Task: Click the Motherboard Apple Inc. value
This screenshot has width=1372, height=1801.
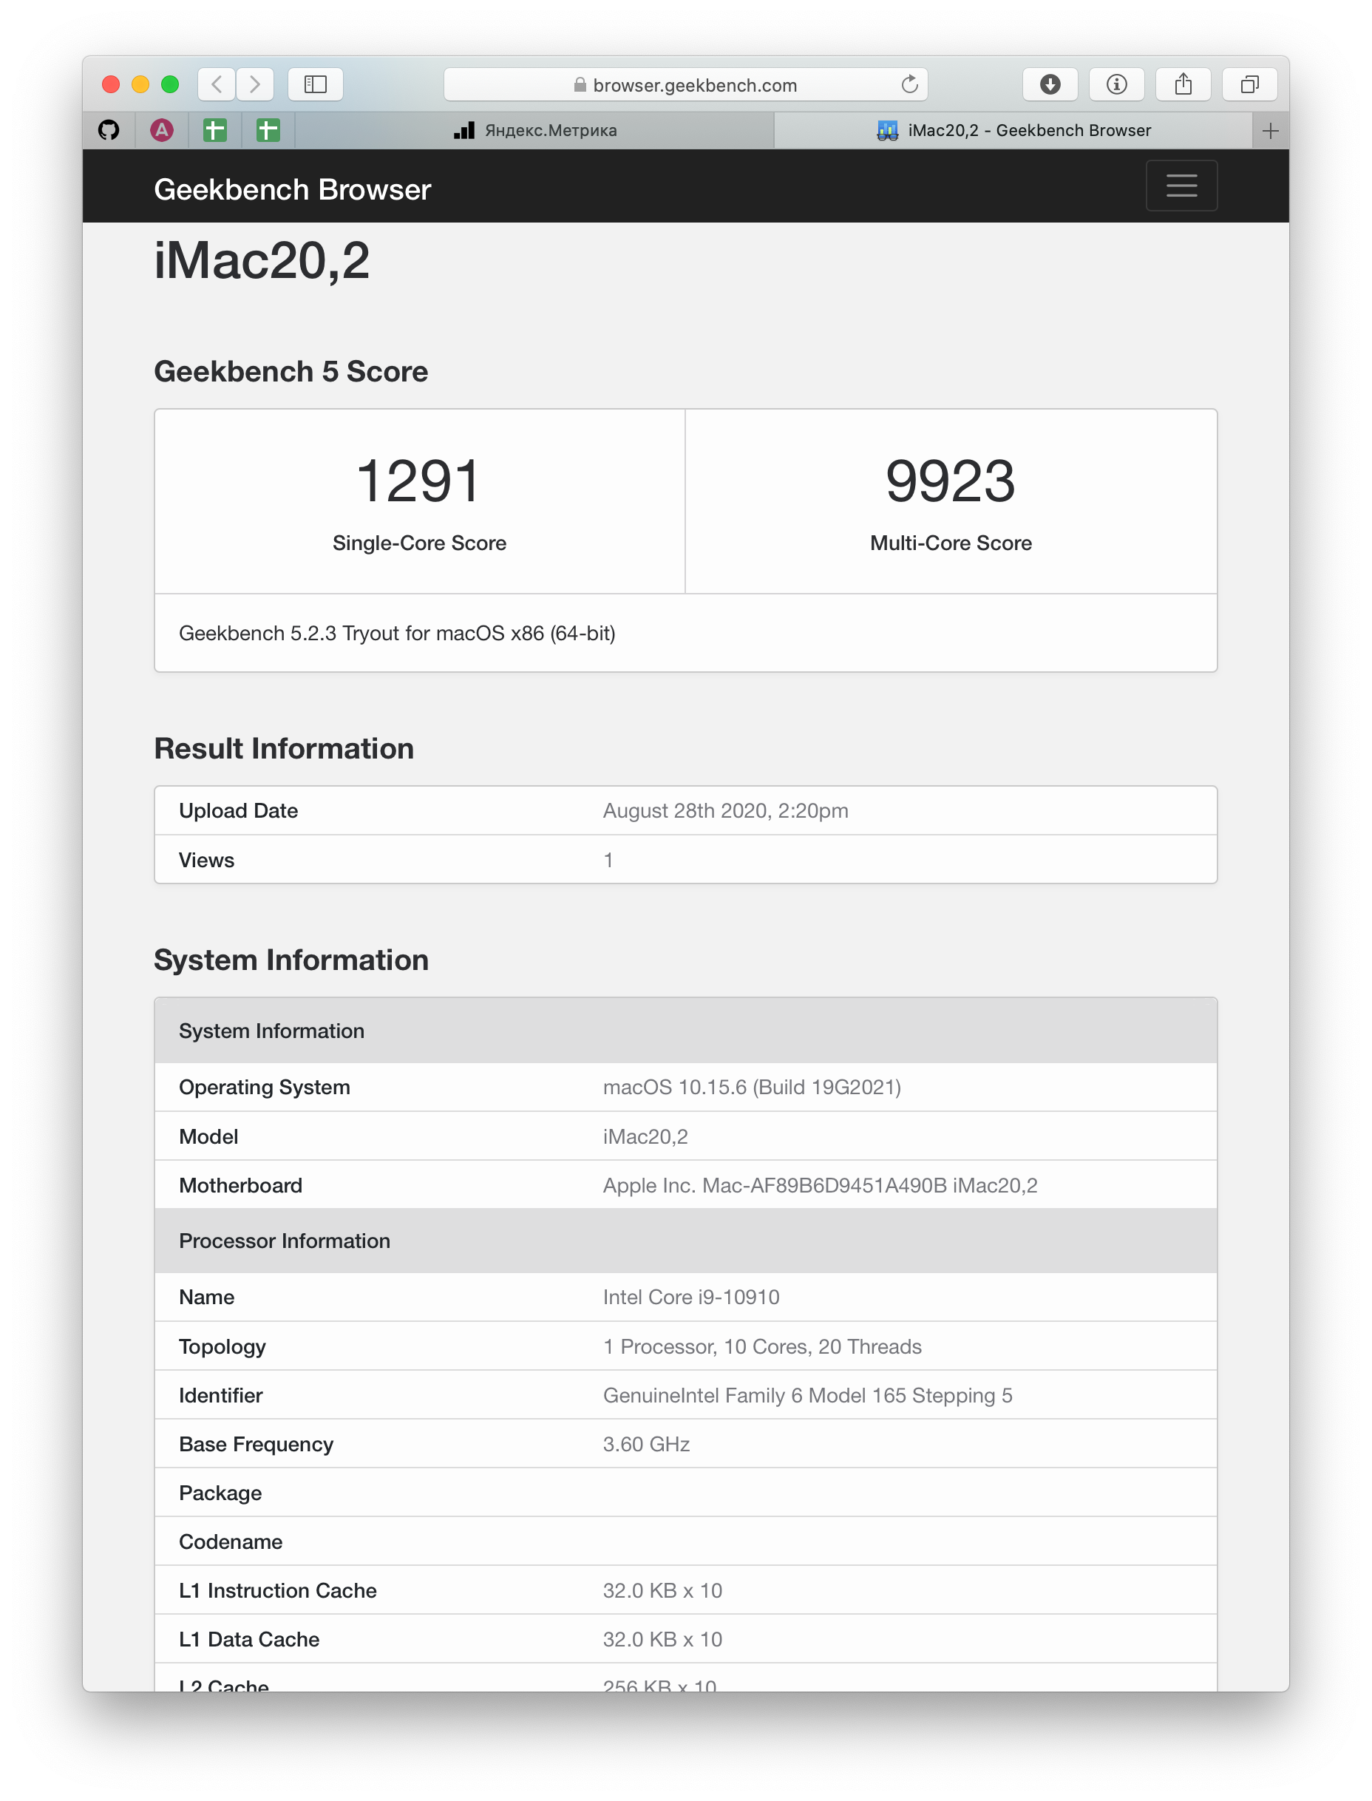Action: tap(820, 1185)
